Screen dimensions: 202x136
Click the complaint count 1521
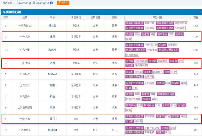pos(196,26)
